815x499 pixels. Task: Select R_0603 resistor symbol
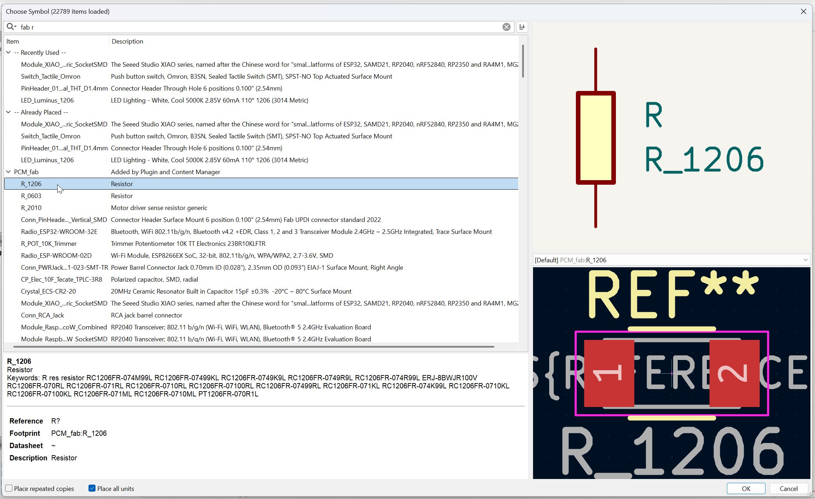click(31, 196)
